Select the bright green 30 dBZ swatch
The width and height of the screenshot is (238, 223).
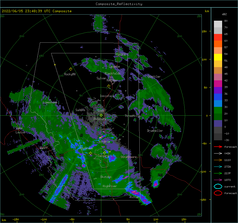coord(218,110)
